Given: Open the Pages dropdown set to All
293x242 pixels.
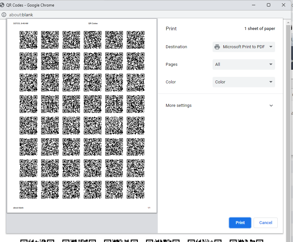Looking at the screenshot, I should (x=244, y=64).
